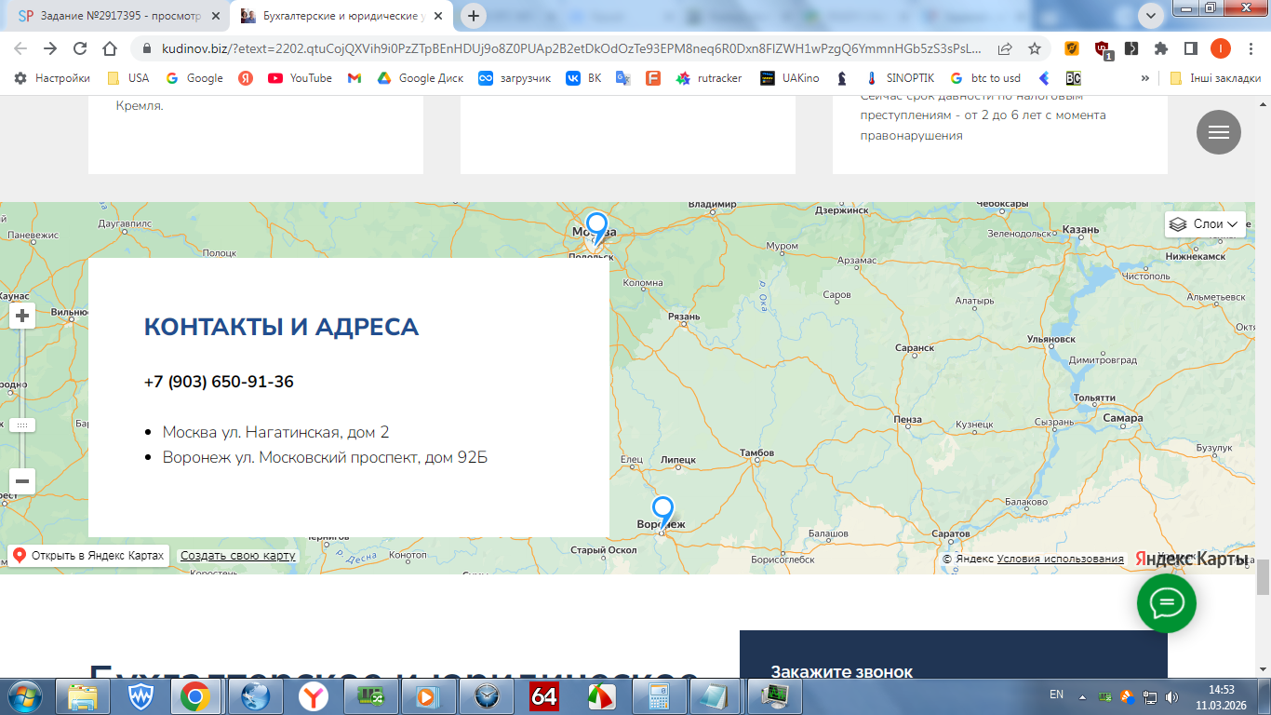This screenshot has width=1271, height=715.
Task: Open the VK bookmark
Action: click(x=584, y=78)
